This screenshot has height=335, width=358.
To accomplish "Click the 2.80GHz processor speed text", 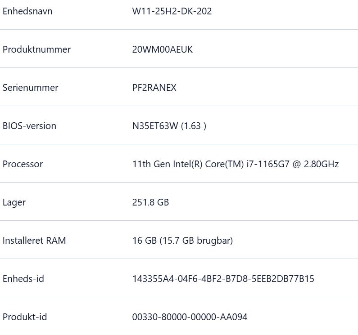I will point(321,164).
